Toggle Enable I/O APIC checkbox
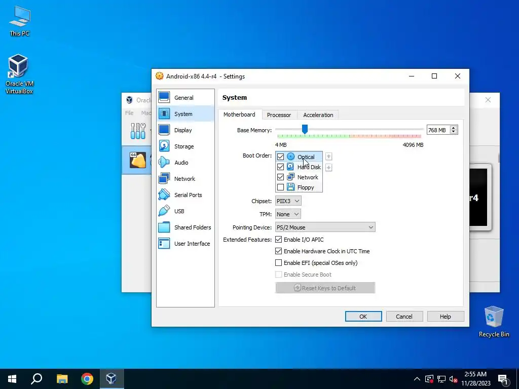Viewport: 519px width, 389px height. (278, 240)
